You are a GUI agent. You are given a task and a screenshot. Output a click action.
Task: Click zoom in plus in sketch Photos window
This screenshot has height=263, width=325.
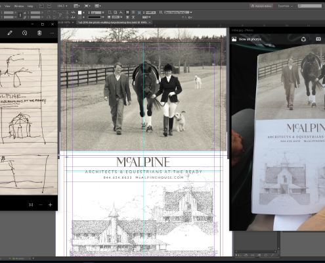click(51, 204)
